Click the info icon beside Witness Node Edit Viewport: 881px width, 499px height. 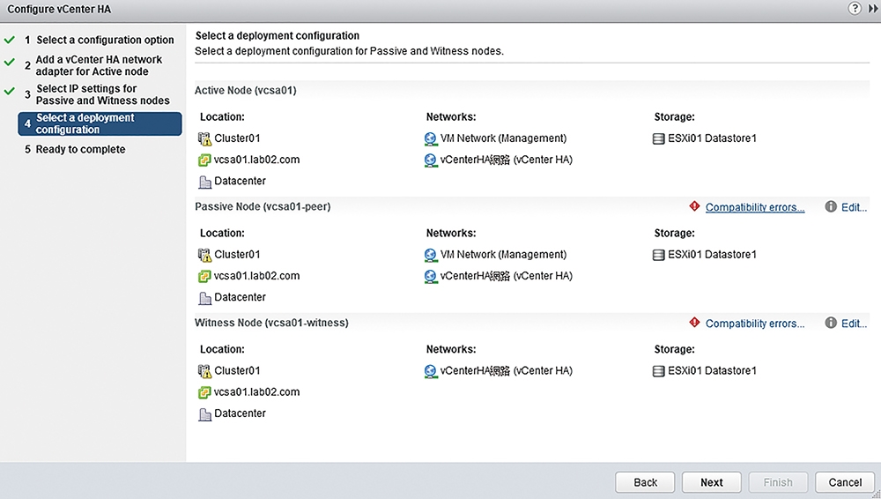click(x=831, y=323)
